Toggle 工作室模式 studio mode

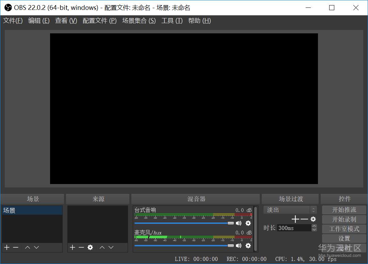pos(343,229)
